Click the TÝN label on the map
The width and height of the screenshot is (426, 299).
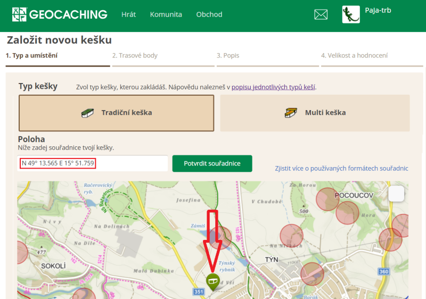tap(272, 260)
